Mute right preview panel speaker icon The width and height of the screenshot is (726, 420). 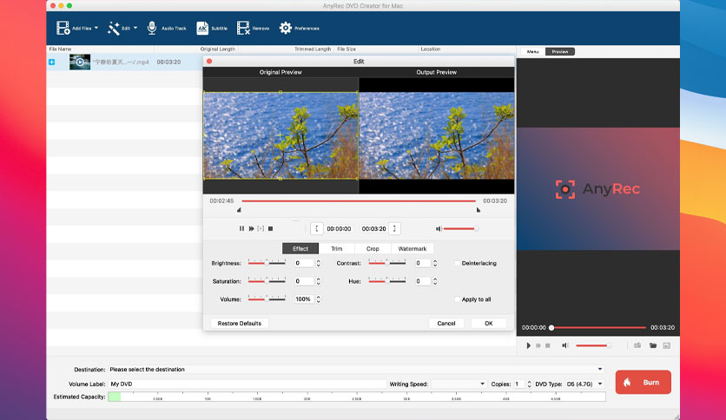coord(564,345)
